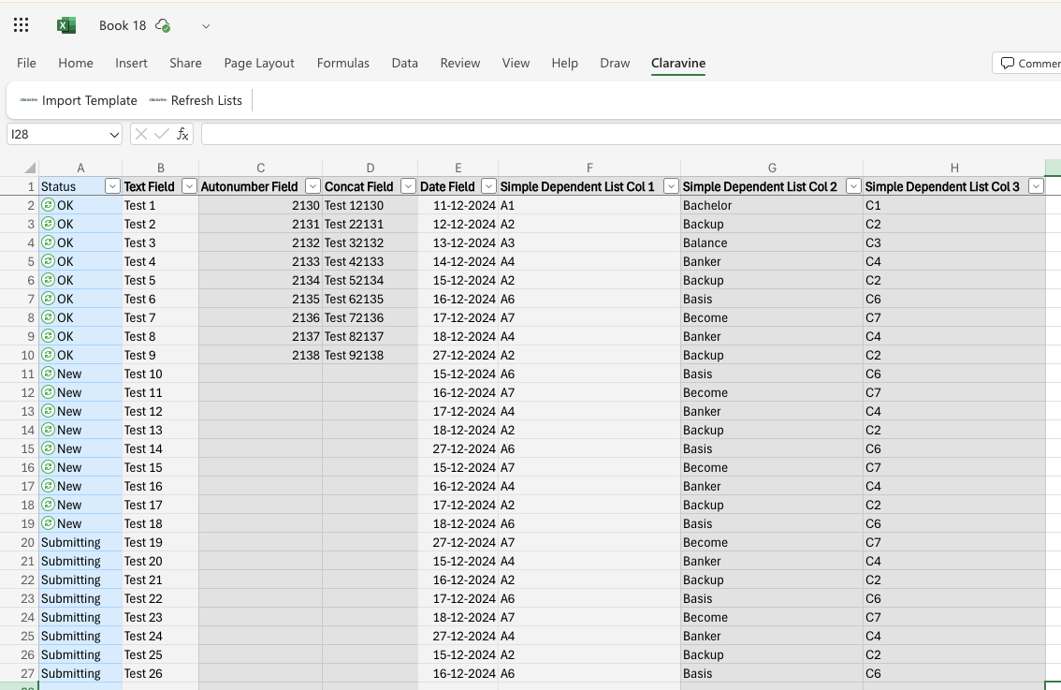Click the Excel logo icon

[65, 25]
